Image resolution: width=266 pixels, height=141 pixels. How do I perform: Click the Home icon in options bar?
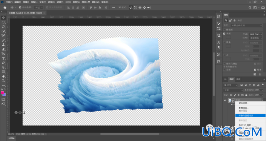coord(5,8)
